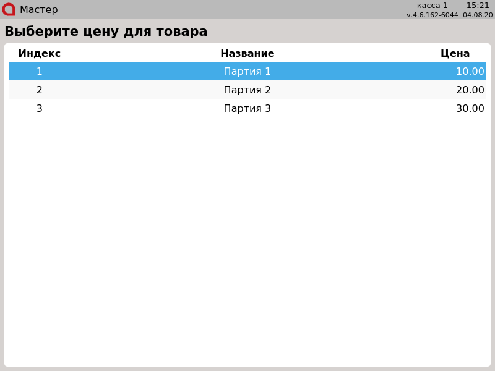The width and height of the screenshot is (495, 371).
Task: Click index 1 in the highlighted row
Action: 40,71
